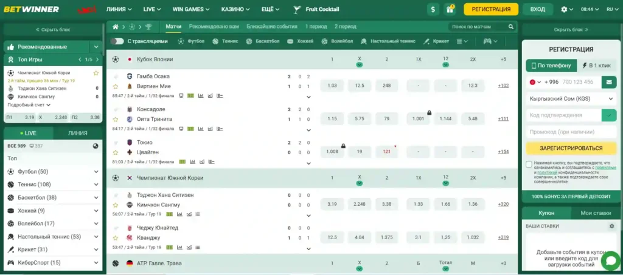The width and height of the screenshot is (623, 275).
Task: Bet on odds 3.19 for Тэджон Хана Ситизен
Action: point(332,205)
